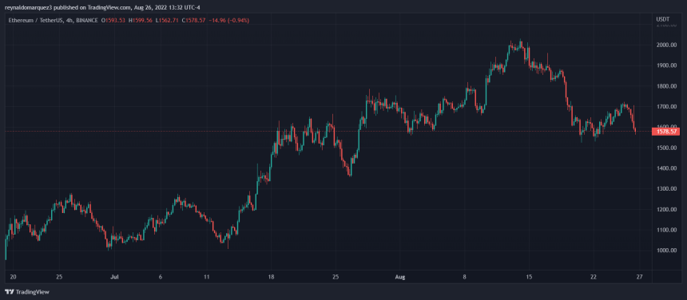The width and height of the screenshot is (687, 300).
Task: Click the Jul date axis label
Action: 114,277
